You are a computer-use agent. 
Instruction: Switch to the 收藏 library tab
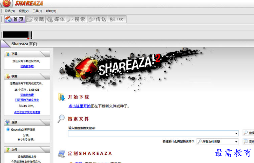click(x=36, y=19)
